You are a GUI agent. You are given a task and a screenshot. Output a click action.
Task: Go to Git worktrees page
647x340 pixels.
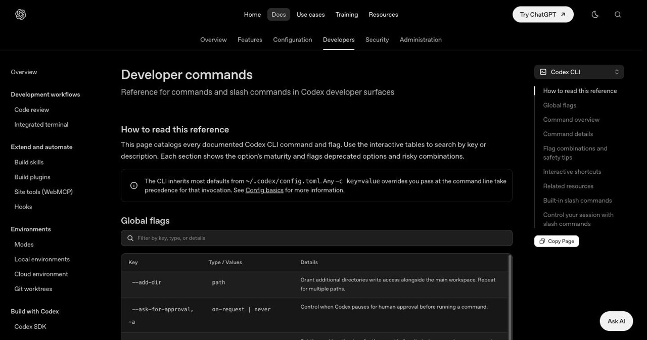33,289
